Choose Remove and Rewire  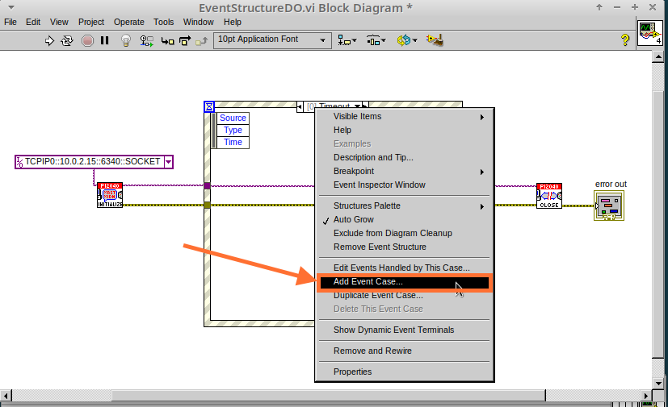(x=405, y=351)
